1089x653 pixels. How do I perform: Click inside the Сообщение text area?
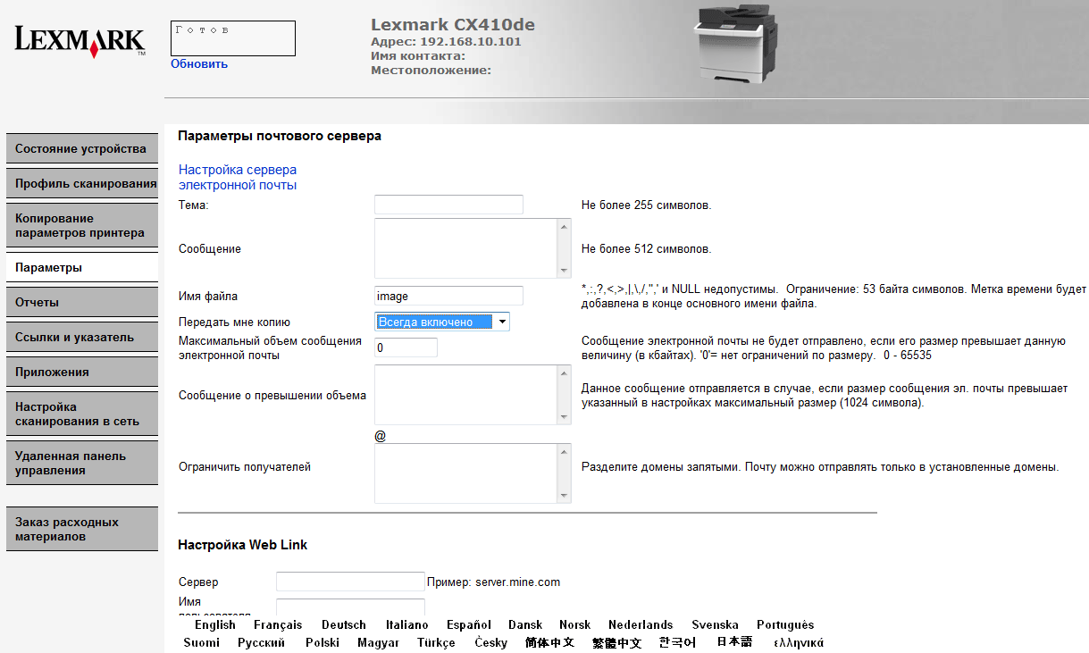pyautogui.click(x=465, y=248)
